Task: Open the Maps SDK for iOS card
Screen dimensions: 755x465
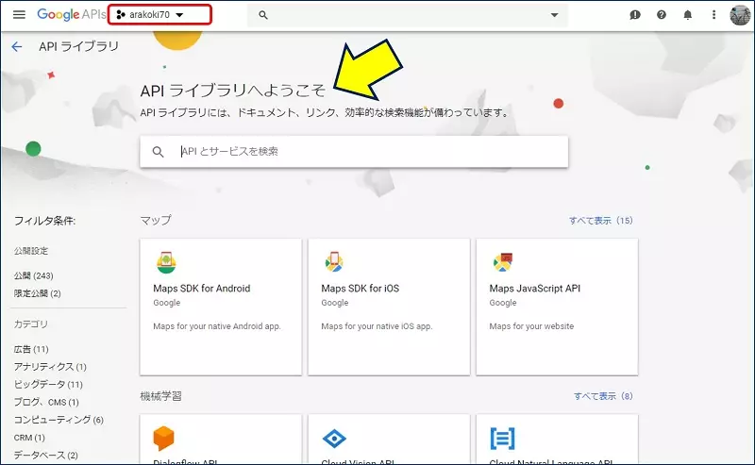Action: pos(389,307)
